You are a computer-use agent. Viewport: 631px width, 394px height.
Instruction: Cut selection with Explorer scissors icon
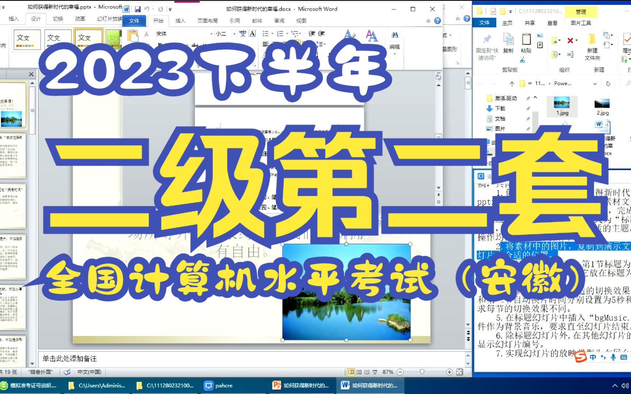point(523,60)
